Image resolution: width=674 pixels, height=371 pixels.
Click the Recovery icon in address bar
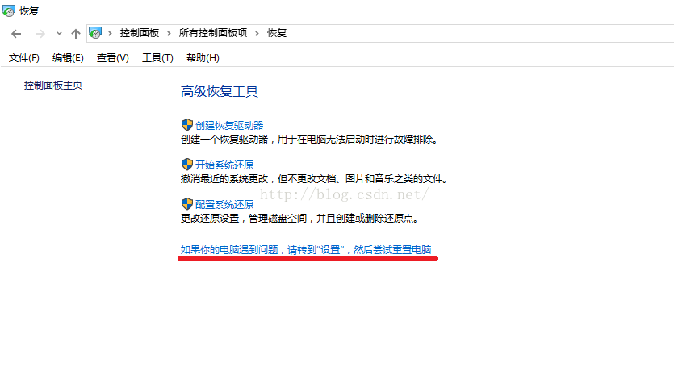[95, 33]
